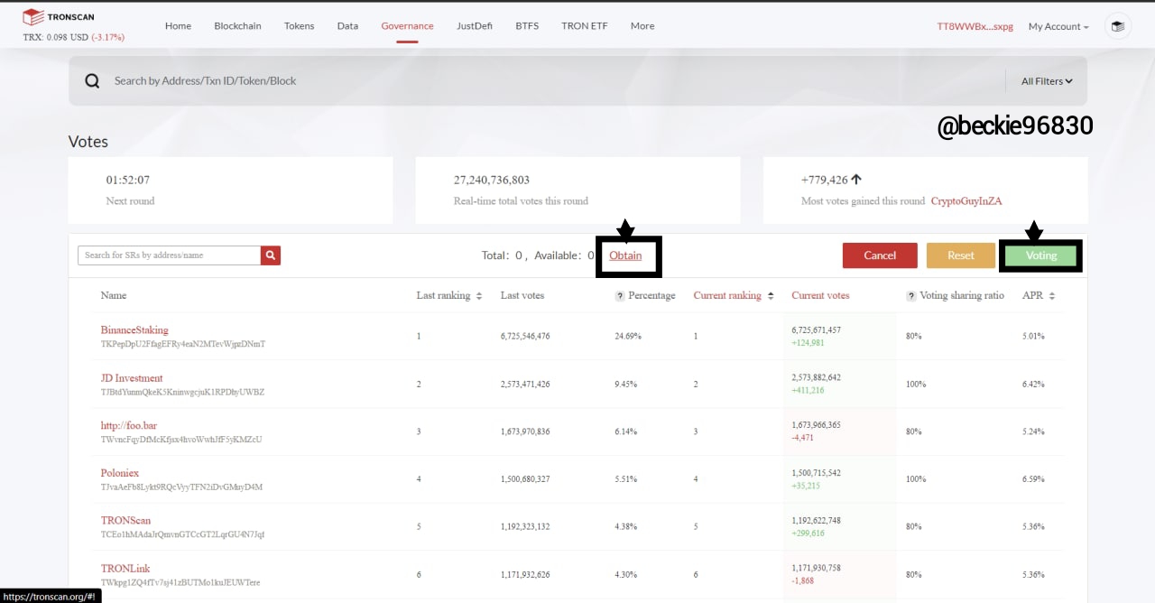Click the Last votes column header

point(522,296)
